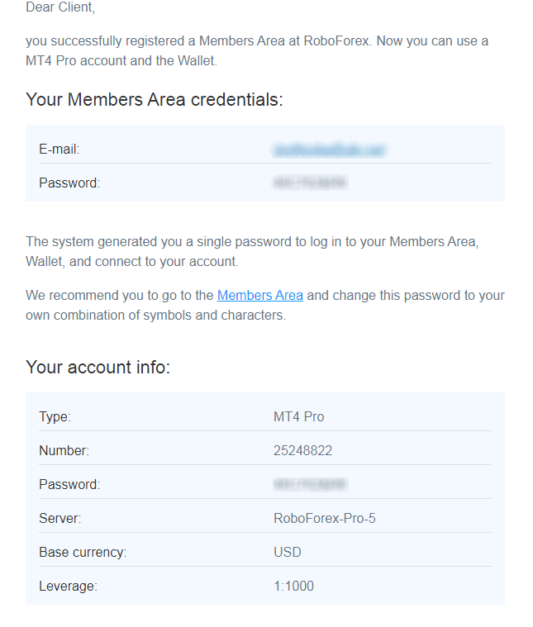Click the Leverage label
The height and width of the screenshot is (627, 533).
click(x=68, y=587)
